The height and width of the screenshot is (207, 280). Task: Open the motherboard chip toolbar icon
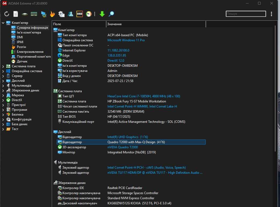pos(25,14)
